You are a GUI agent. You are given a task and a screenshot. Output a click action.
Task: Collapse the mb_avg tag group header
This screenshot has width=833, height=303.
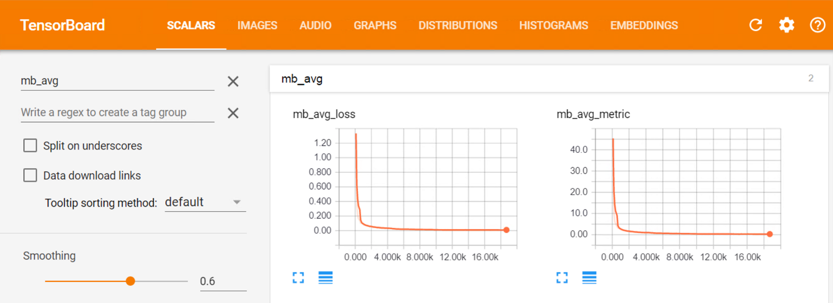[x=549, y=79]
